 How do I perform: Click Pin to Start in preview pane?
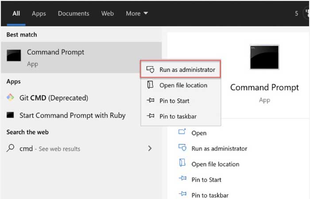tap(206, 180)
